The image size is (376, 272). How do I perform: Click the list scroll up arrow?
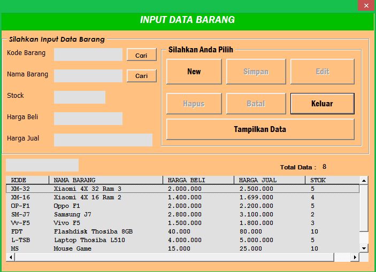click(364, 180)
